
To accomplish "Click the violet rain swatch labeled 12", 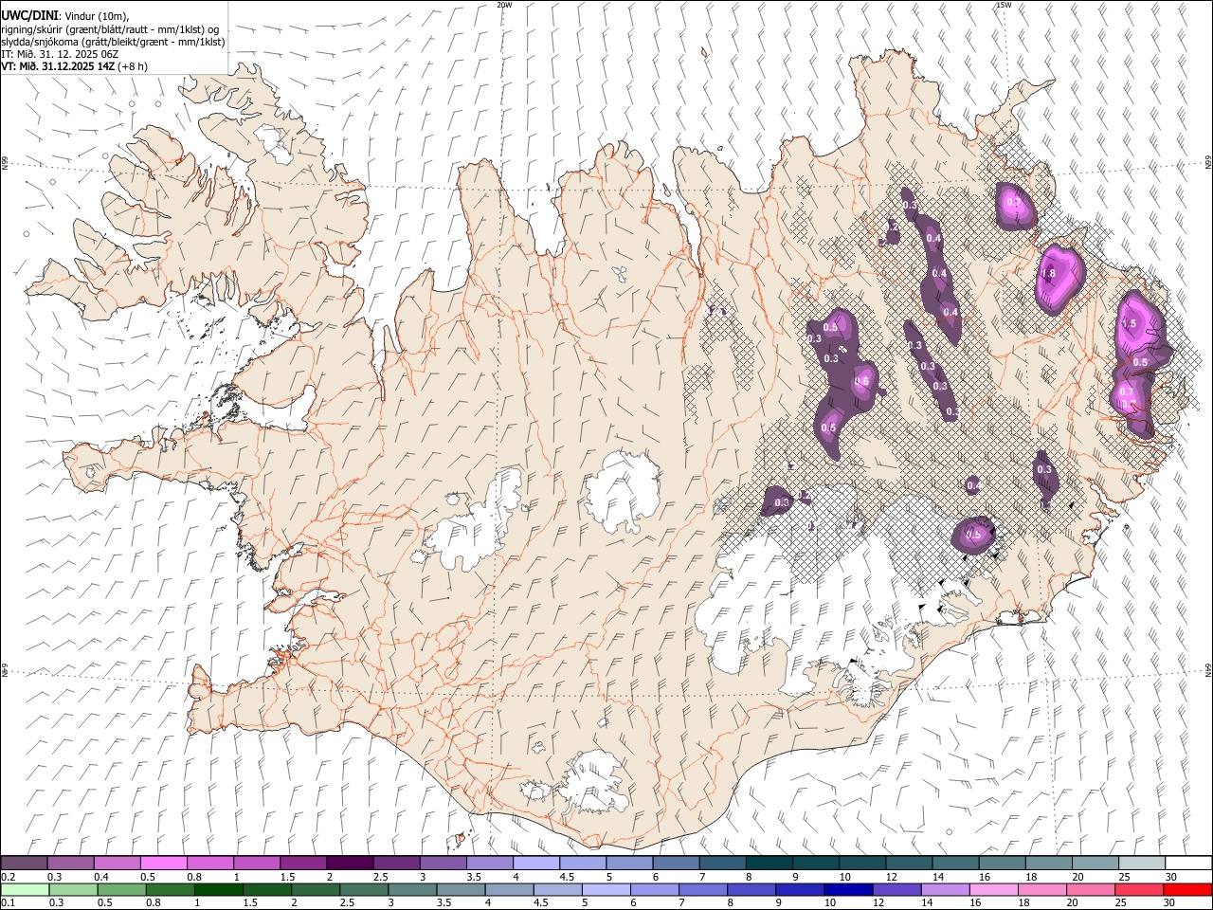I will (896, 890).
